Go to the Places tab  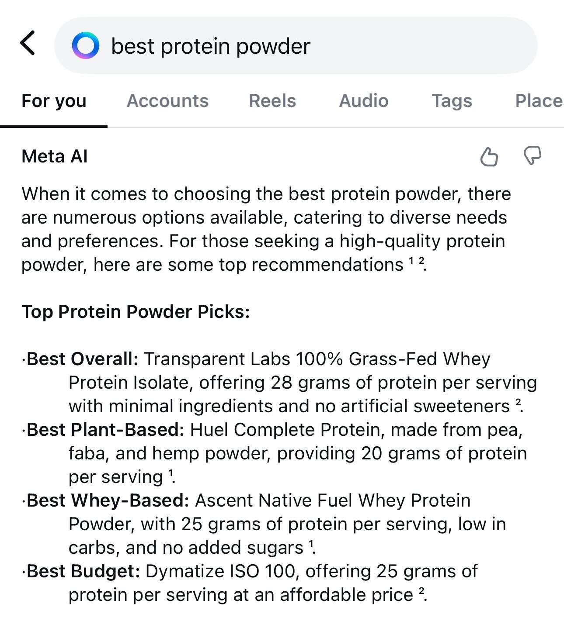[539, 101]
